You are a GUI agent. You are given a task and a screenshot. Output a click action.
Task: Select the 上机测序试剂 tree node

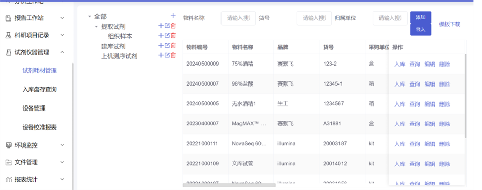[x=119, y=56]
